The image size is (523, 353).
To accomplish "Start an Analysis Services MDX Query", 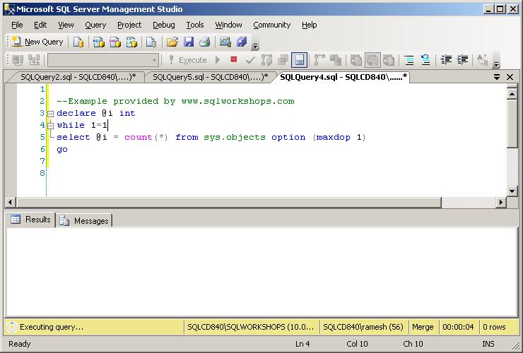I will 99,42.
